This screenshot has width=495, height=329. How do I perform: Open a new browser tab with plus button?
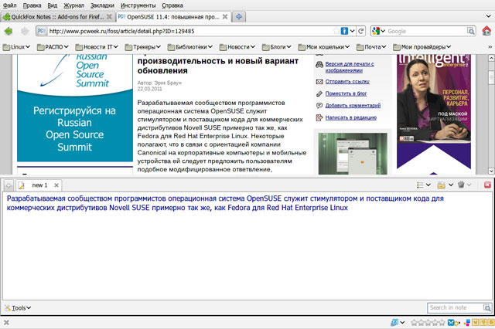(240, 16)
